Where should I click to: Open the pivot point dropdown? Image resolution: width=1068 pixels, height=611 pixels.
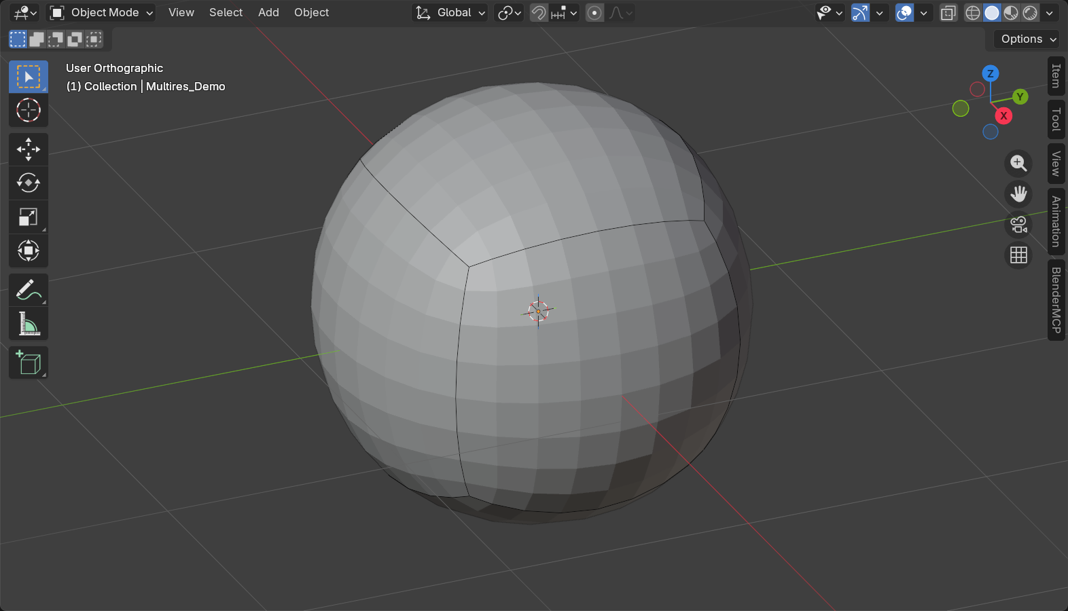pos(510,13)
